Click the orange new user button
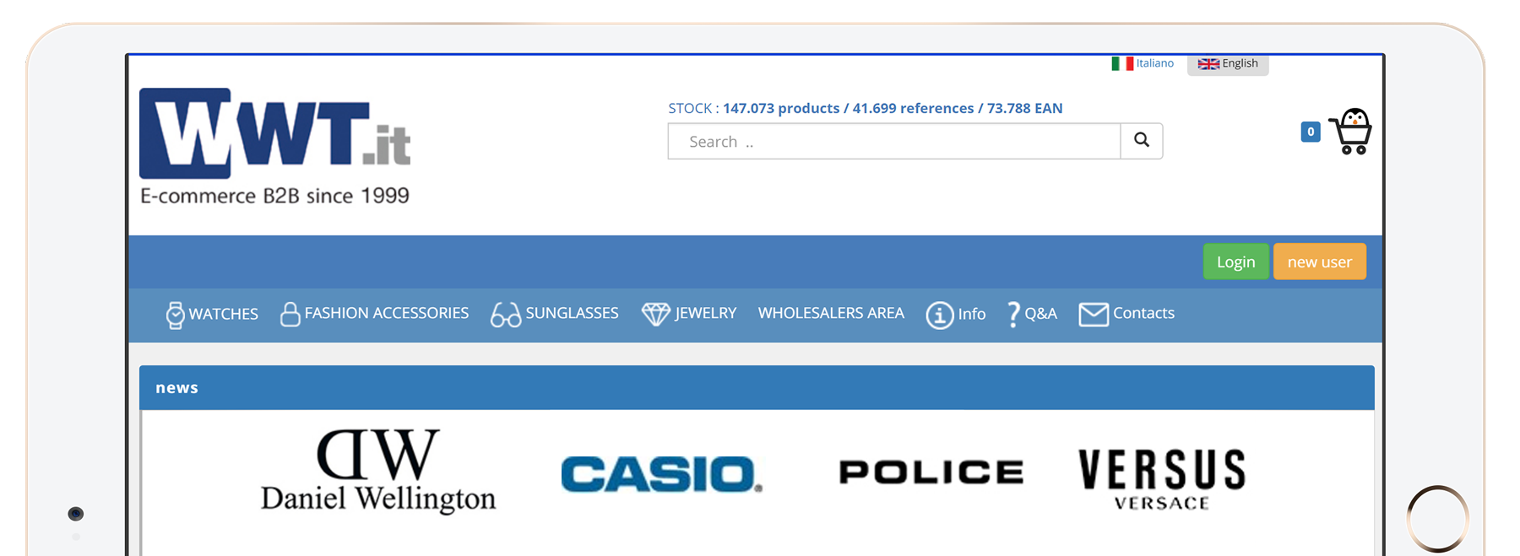This screenshot has height=556, width=1520. pos(1319,262)
